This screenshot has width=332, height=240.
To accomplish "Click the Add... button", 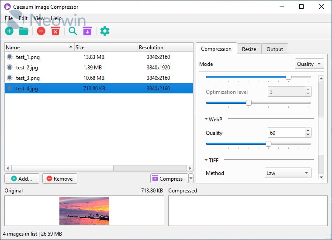I will click(x=22, y=178).
